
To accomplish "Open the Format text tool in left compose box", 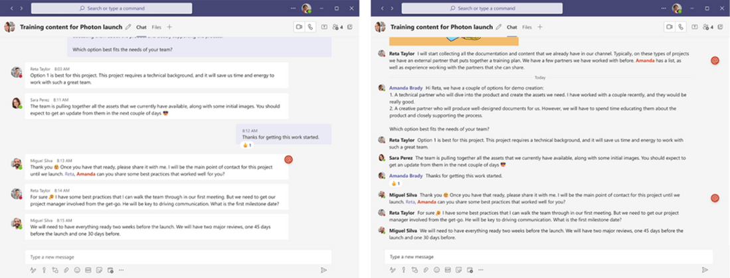I will [x=33, y=270].
